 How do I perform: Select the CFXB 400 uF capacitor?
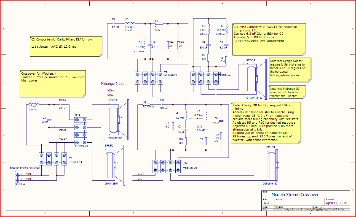[61, 135]
